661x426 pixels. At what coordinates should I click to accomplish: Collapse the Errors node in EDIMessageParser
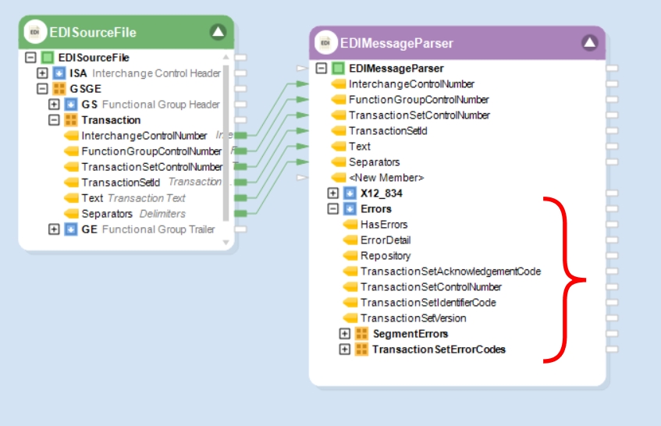333,208
